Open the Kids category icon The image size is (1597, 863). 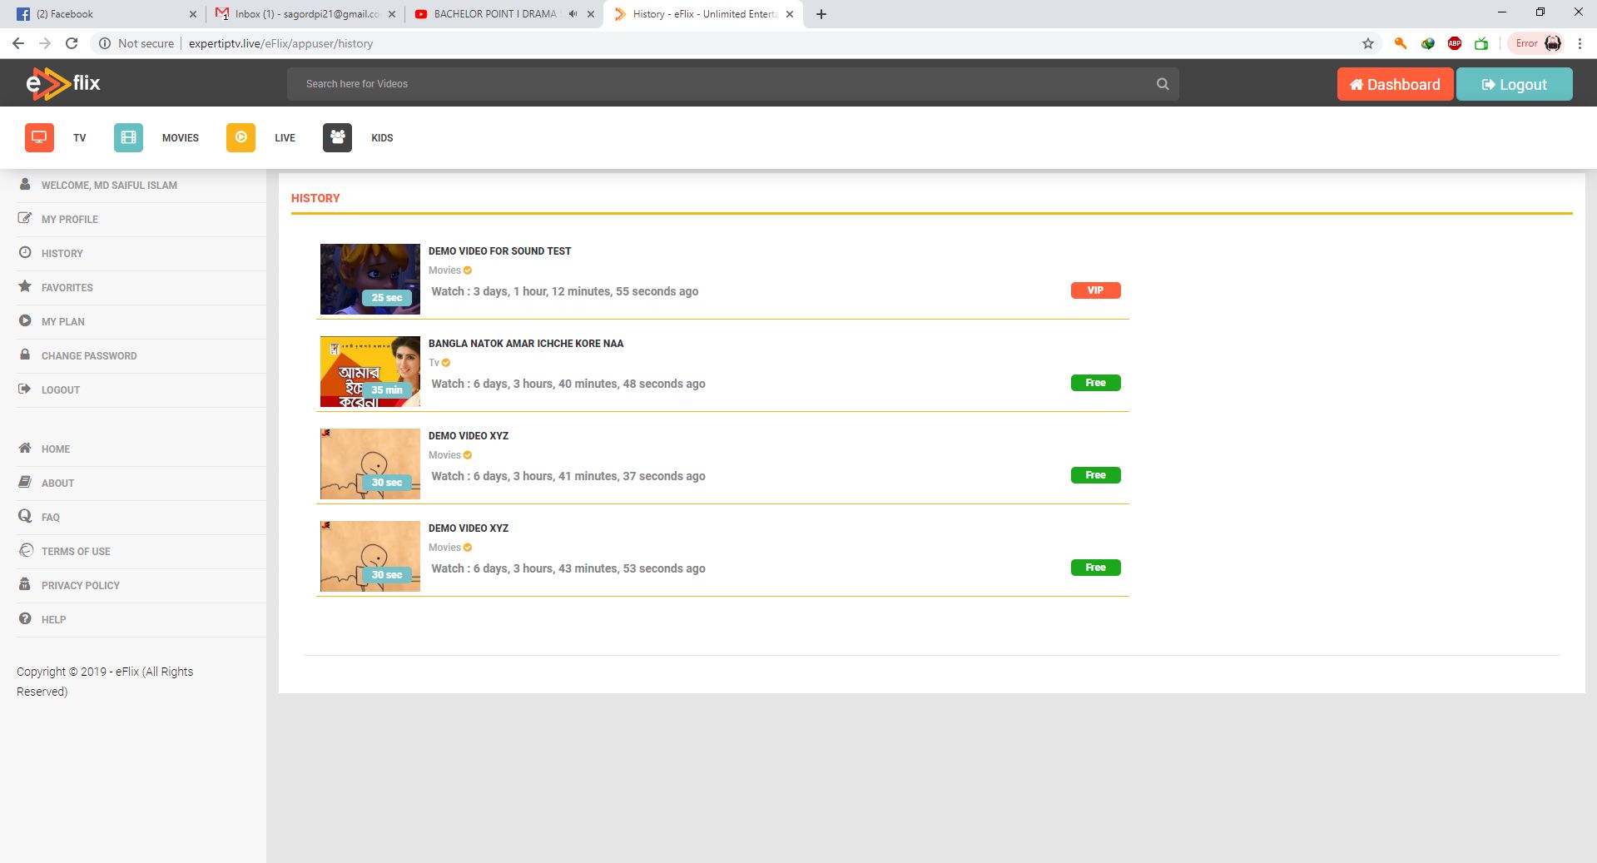(337, 137)
